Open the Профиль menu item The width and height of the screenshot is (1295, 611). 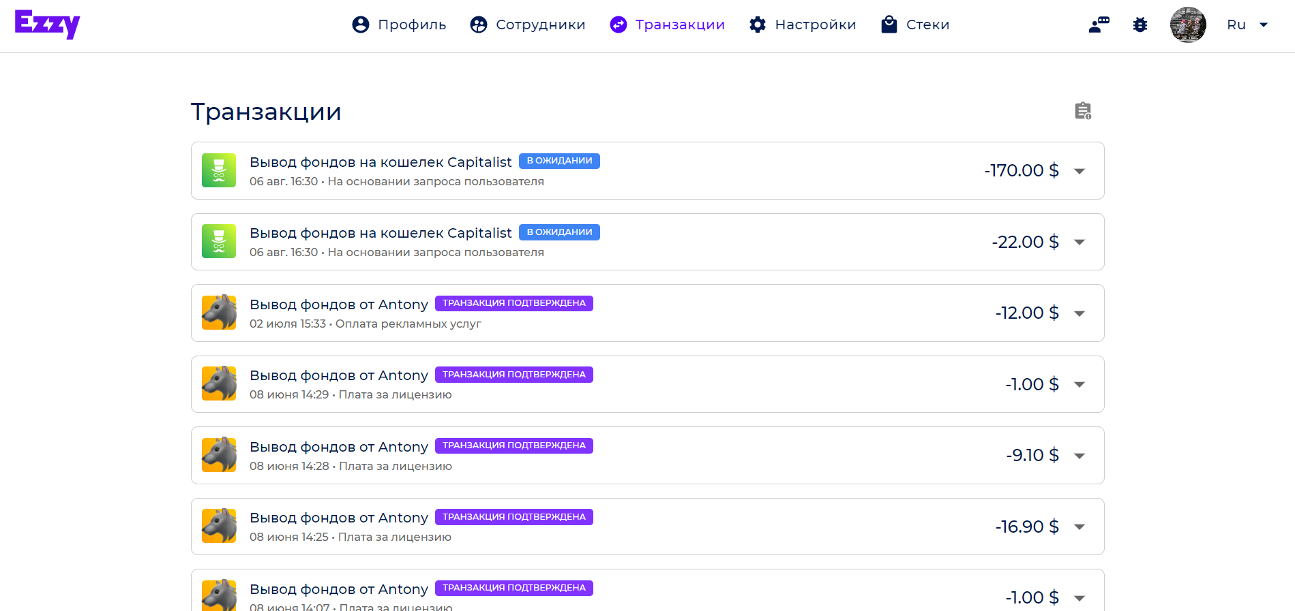point(399,25)
